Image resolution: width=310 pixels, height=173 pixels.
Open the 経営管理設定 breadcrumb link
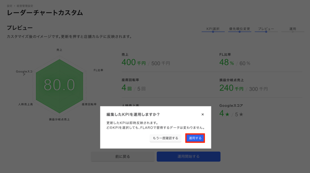(x=25, y=6)
